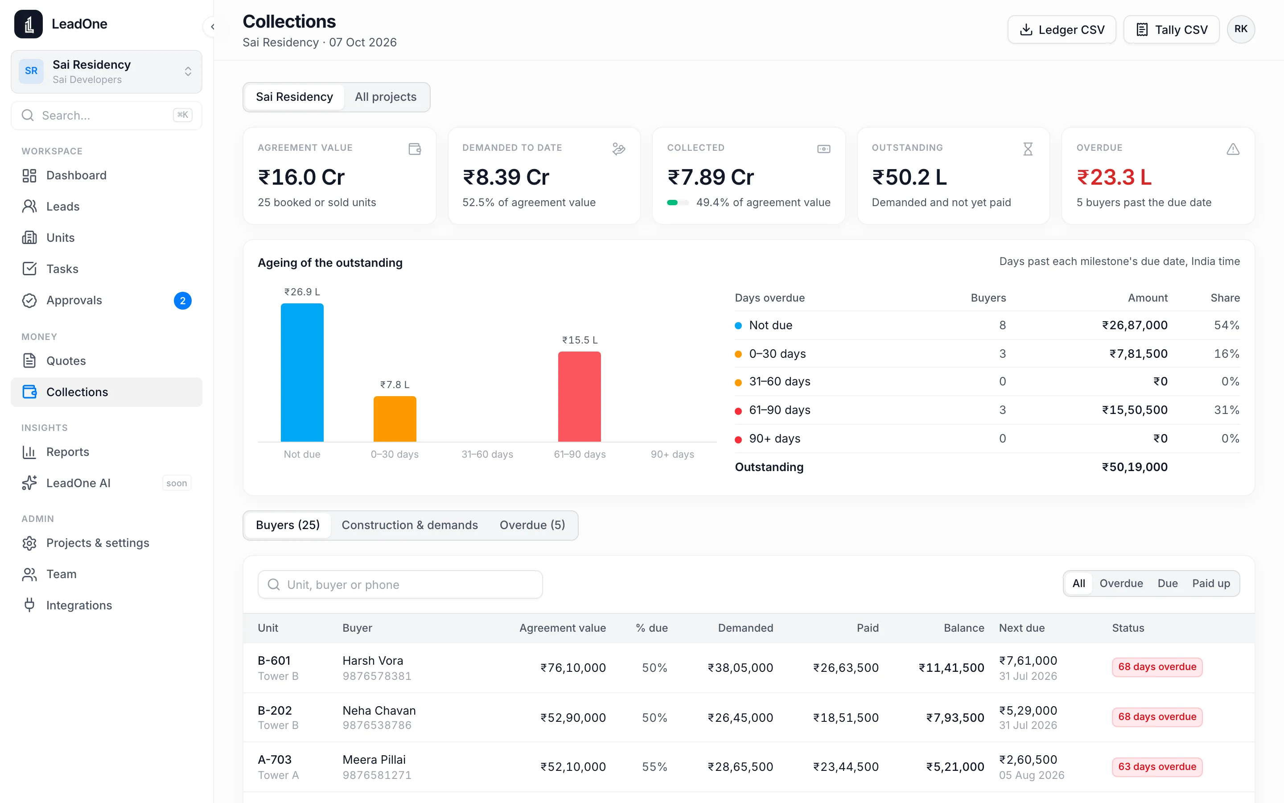Viewport: 1284px width, 803px height.
Task: Open the Tasks page
Action: tap(106, 269)
